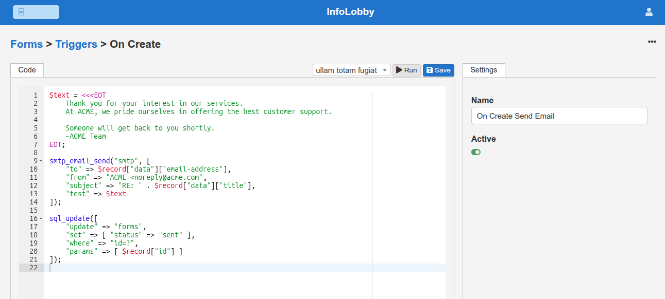The width and height of the screenshot is (665, 299).
Task: Collapse the smtp_email_send block at line 9
Action: coord(41,161)
